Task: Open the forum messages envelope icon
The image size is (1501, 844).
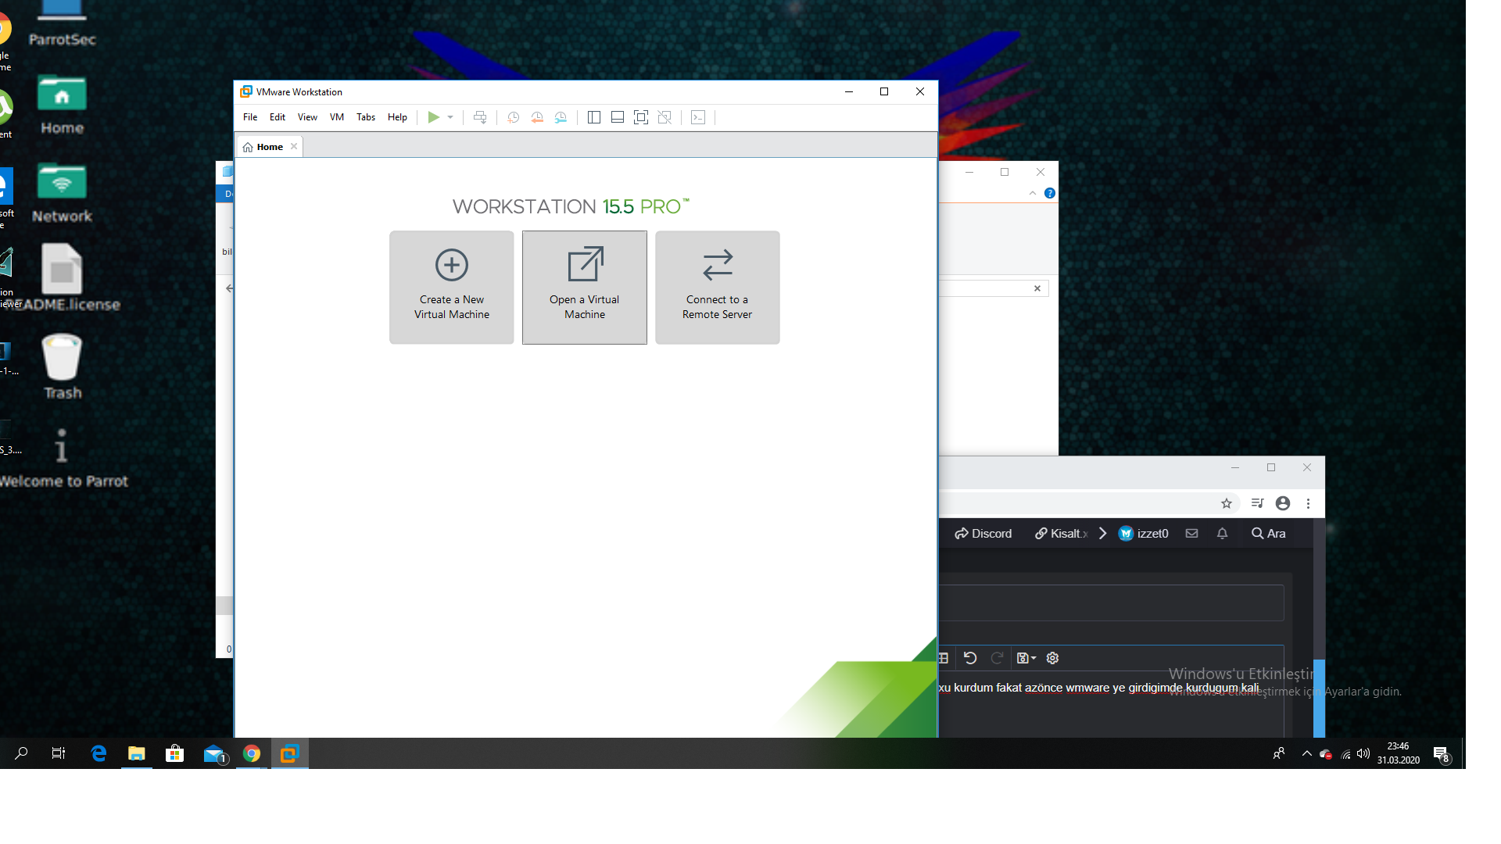Action: click(1191, 534)
